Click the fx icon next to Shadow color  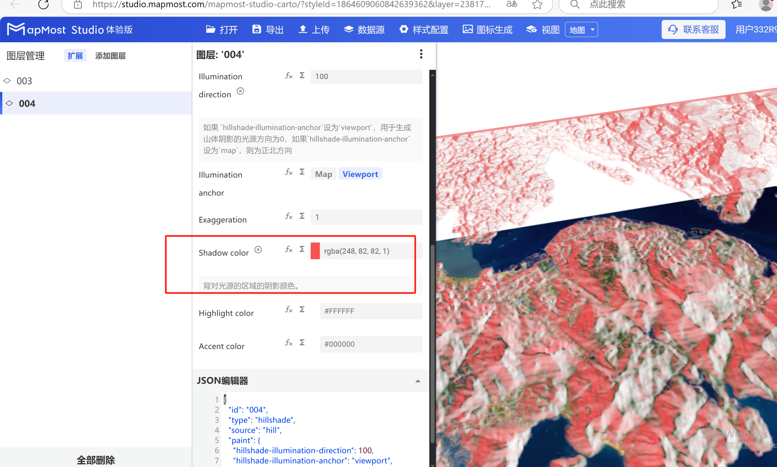point(288,249)
